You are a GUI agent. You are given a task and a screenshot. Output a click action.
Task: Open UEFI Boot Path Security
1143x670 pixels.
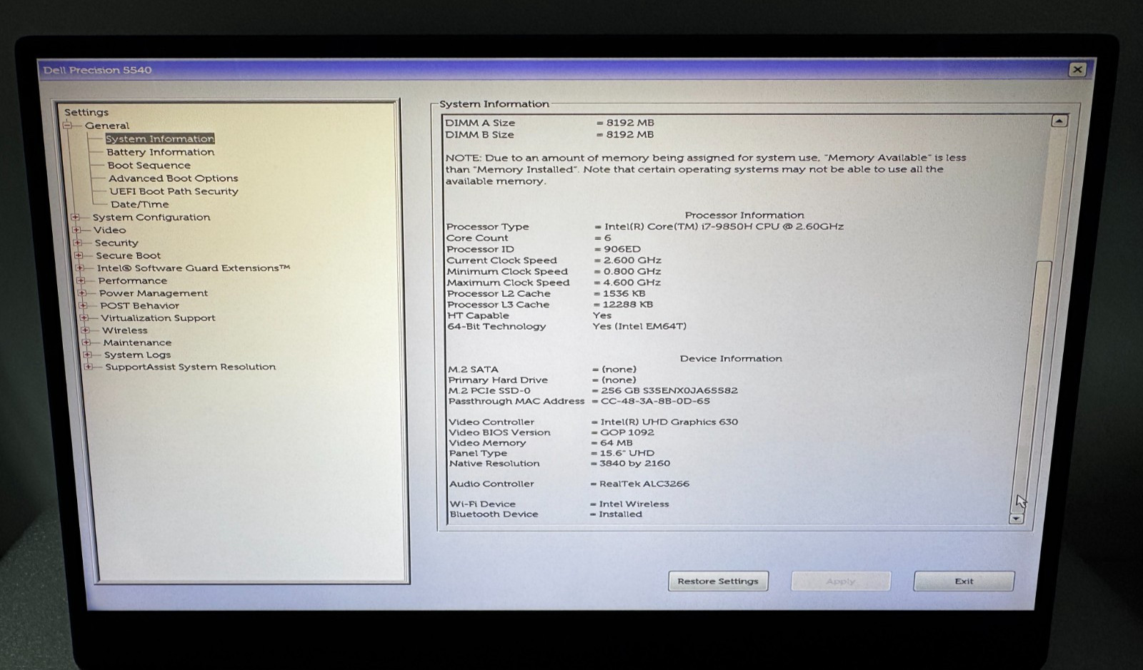tap(174, 191)
